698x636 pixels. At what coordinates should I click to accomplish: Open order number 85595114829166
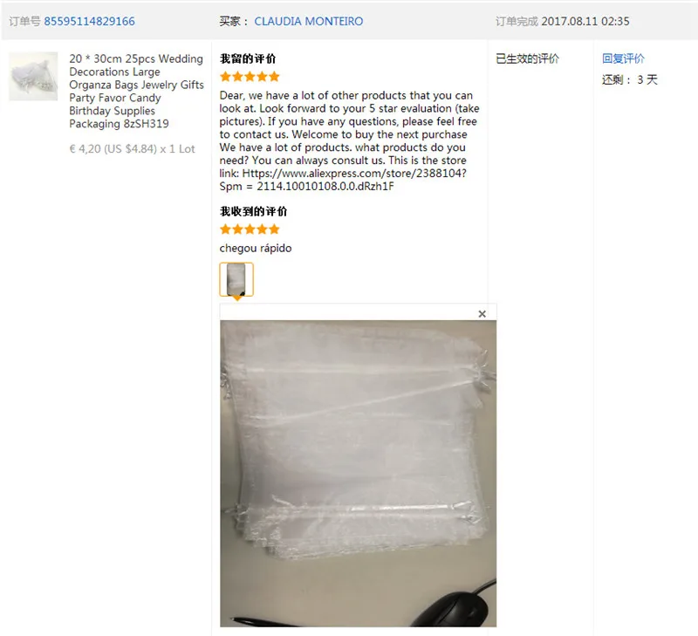(x=89, y=21)
